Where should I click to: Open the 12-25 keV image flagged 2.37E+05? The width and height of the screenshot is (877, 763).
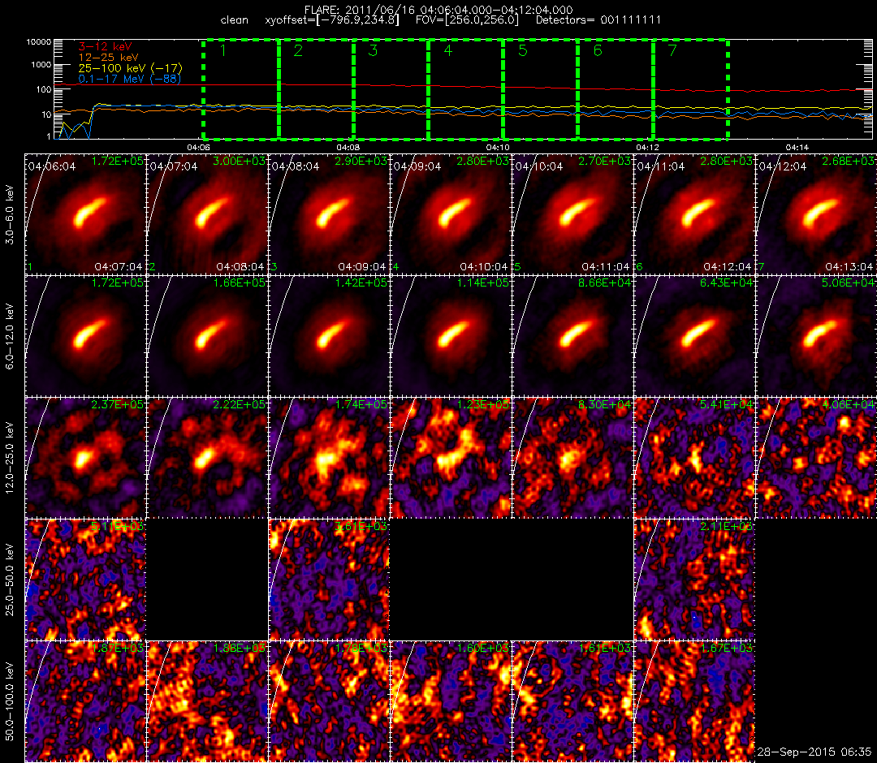click(85, 458)
